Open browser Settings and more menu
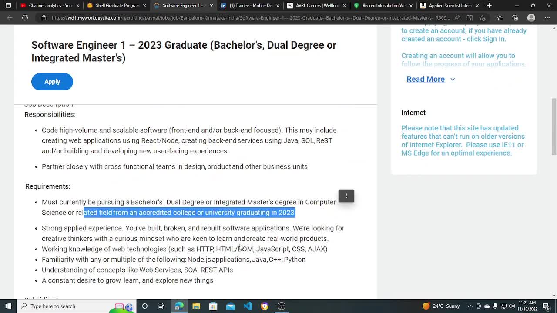 pos(547,18)
